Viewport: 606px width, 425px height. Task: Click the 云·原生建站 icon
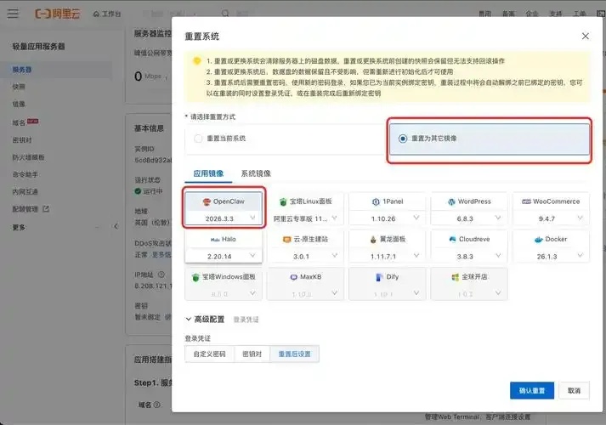(x=286, y=240)
